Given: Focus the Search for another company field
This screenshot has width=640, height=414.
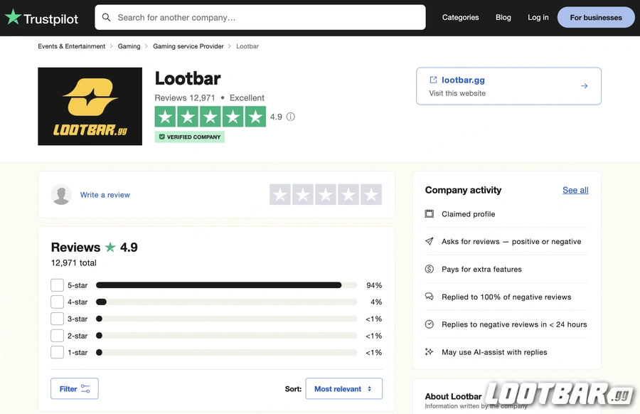Looking at the screenshot, I should (260, 17).
